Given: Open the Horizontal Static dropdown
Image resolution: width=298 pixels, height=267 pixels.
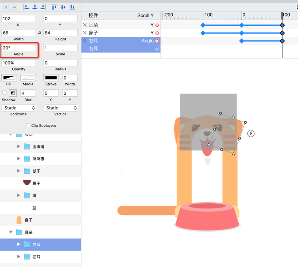Looking at the screenshot, I should [x=19, y=108].
